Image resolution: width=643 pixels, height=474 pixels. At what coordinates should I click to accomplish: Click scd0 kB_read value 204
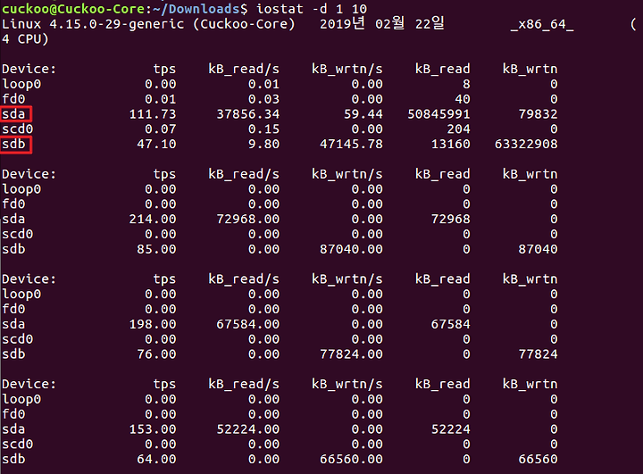click(458, 129)
